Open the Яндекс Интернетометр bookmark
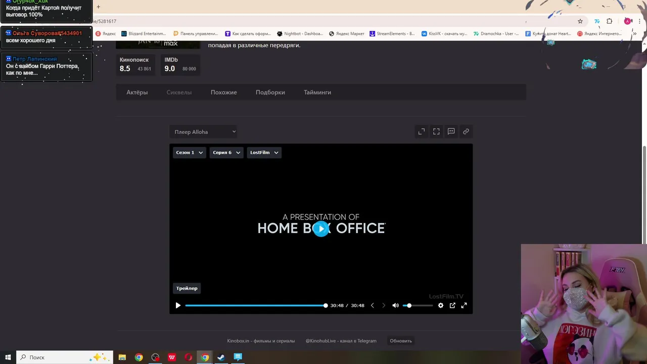This screenshot has height=364, width=647. coord(599,34)
